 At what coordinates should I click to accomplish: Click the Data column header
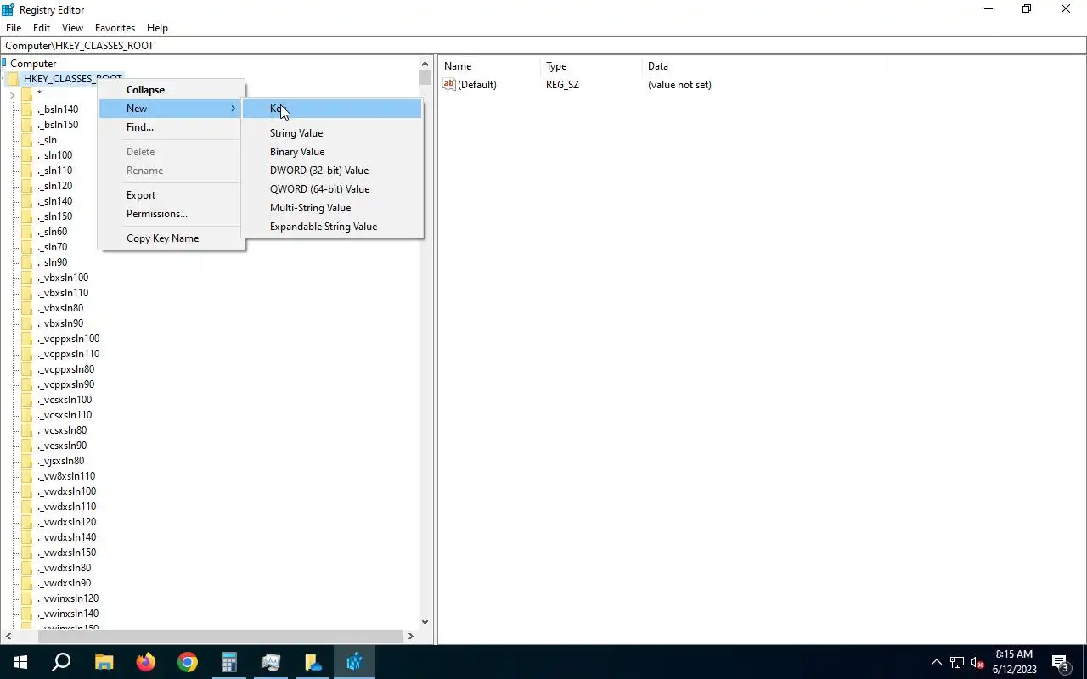764,66
